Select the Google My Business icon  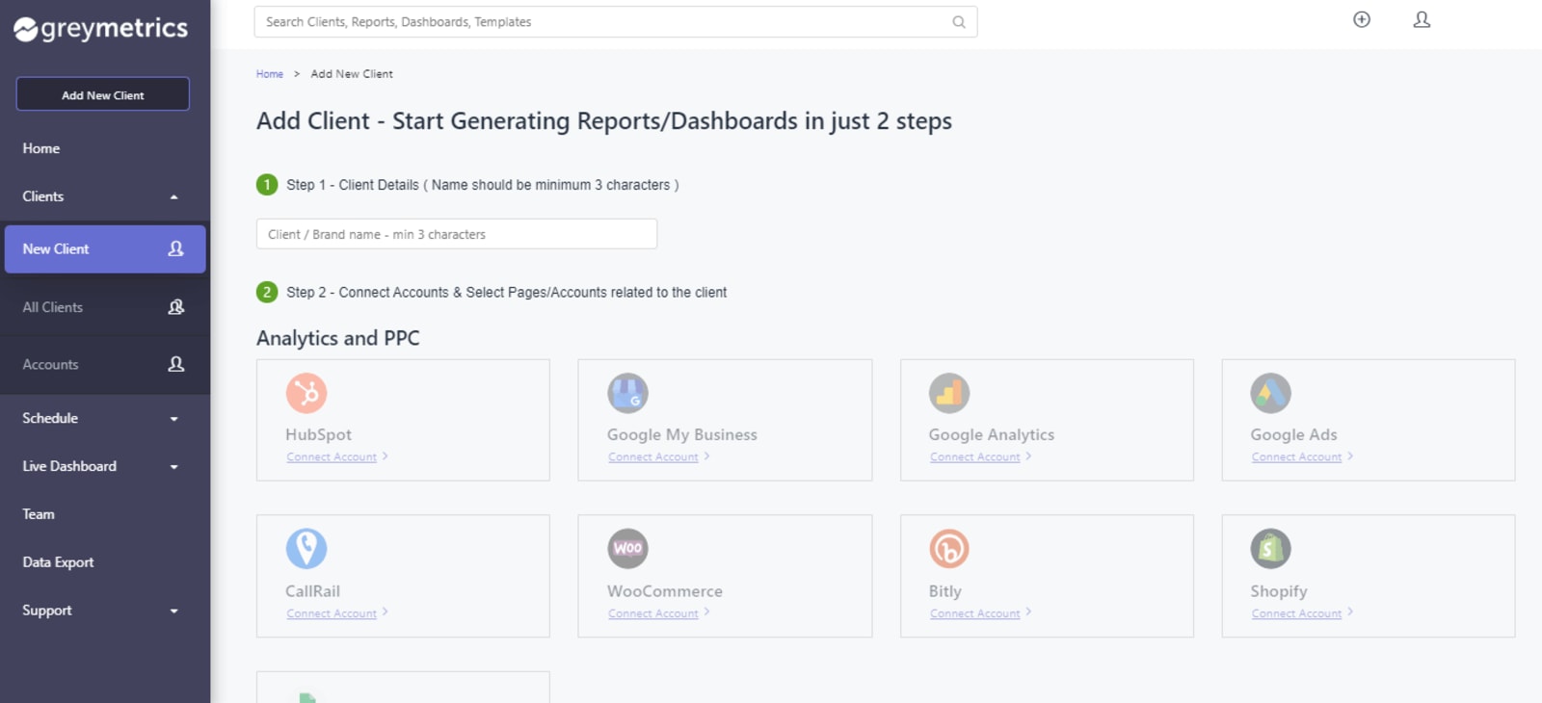pyautogui.click(x=627, y=393)
